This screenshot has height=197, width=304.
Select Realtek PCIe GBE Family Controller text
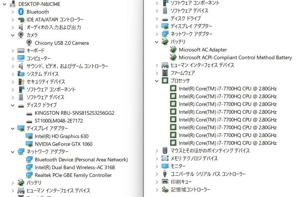[73, 175]
